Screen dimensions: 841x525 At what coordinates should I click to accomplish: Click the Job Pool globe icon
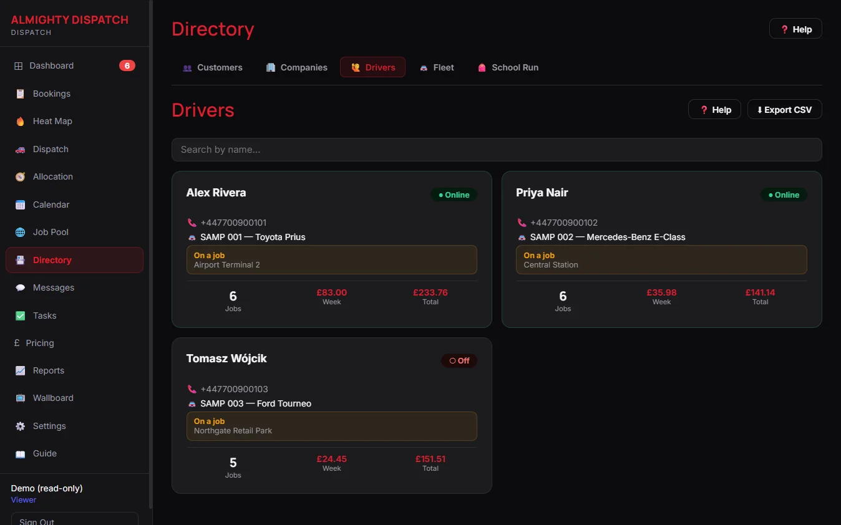click(x=20, y=232)
